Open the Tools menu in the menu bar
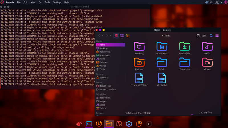 coord(47,2)
